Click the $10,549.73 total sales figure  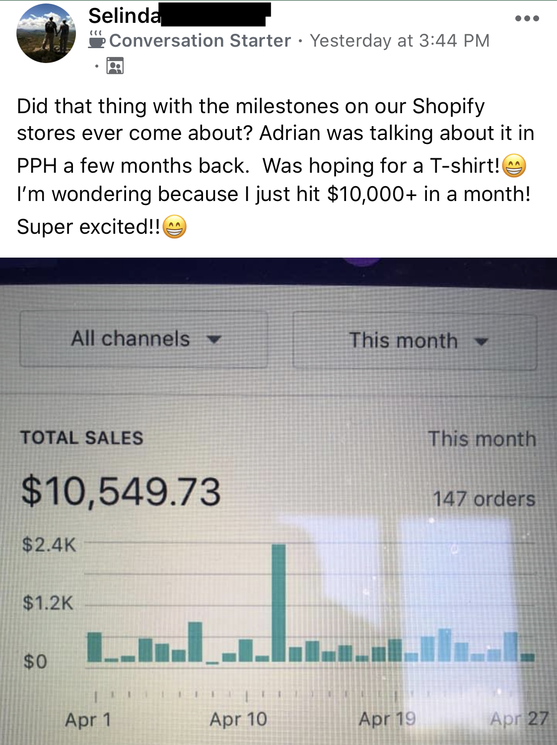pos(121,491)
